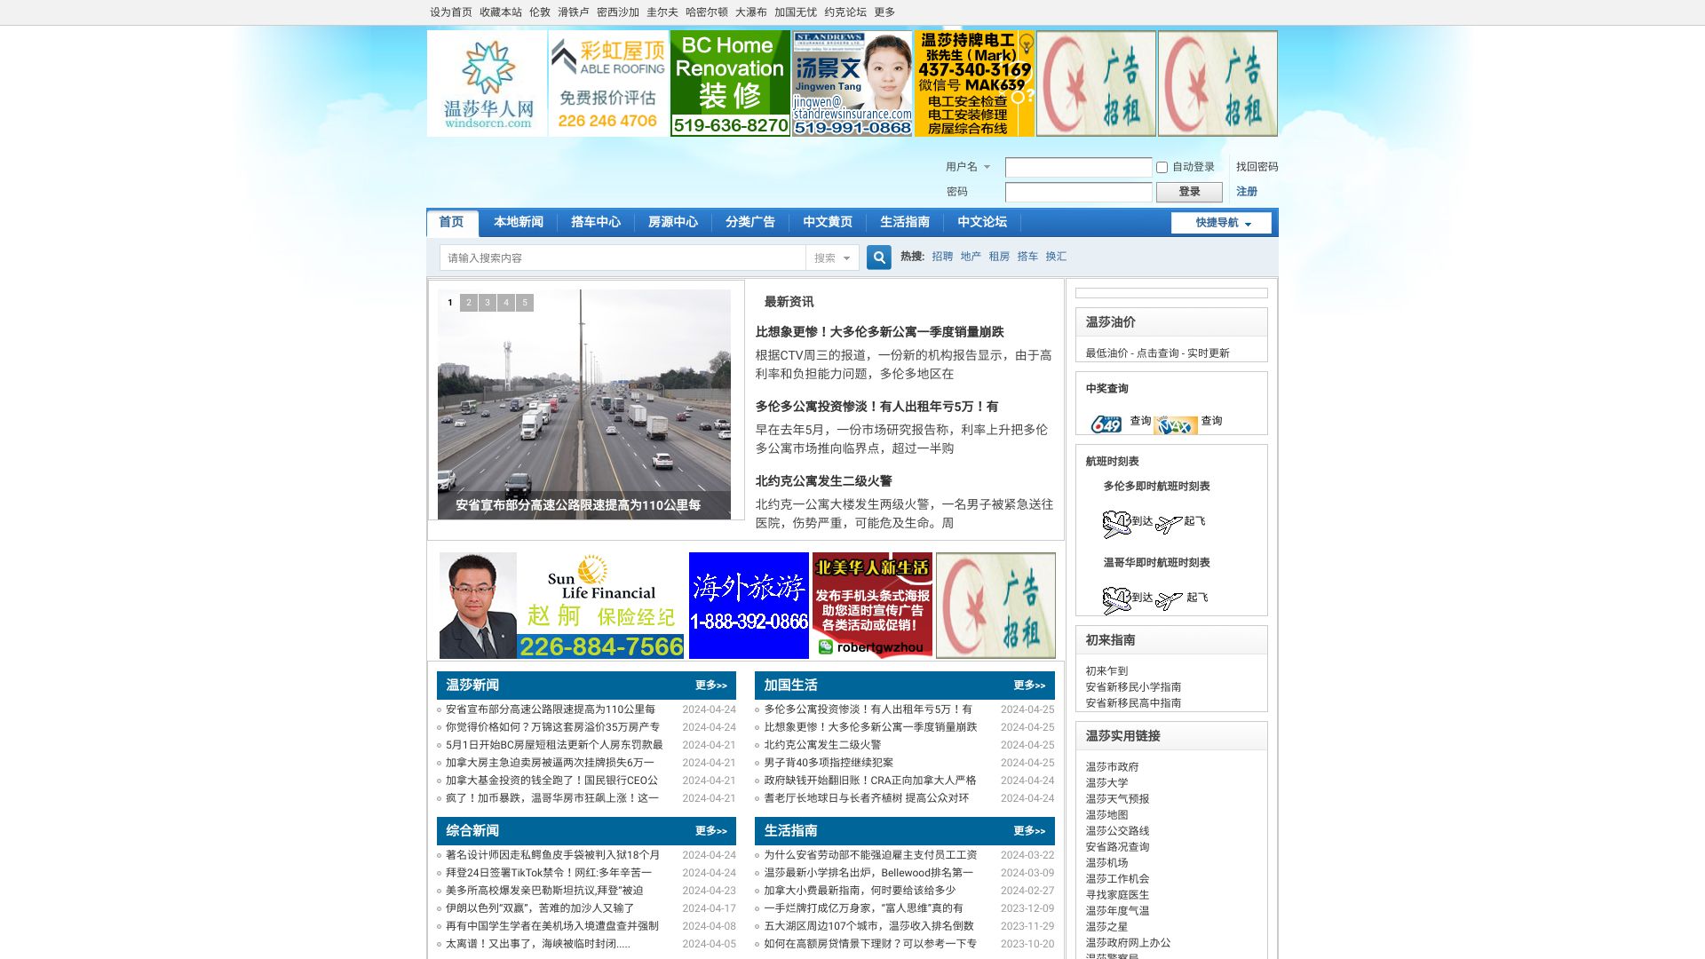Click the 找回密码 link

click(1257, 167)
